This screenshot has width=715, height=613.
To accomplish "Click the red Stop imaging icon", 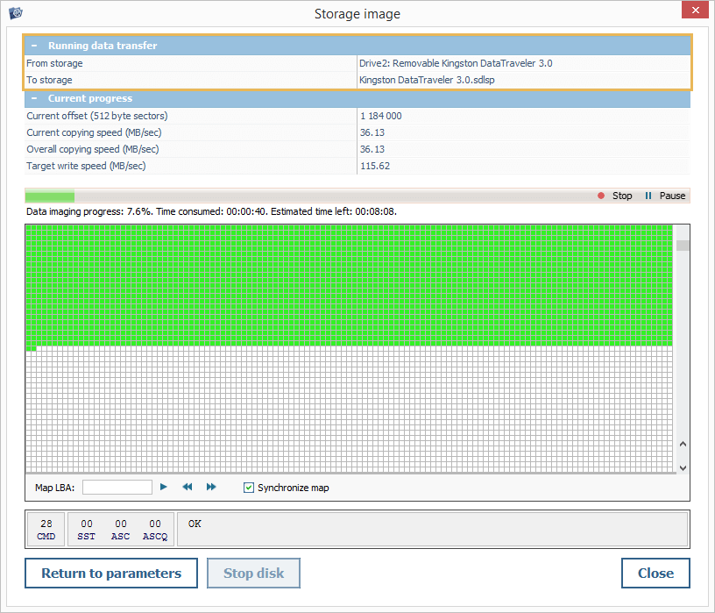I will coord(601,196).
